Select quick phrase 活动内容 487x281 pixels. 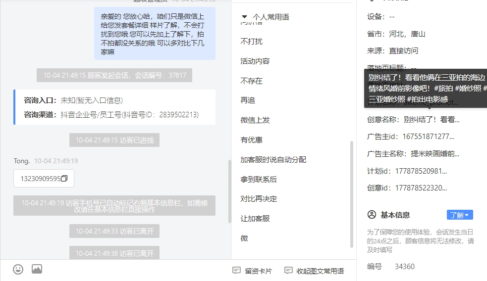pyautogui.click(x=255, y=61)
